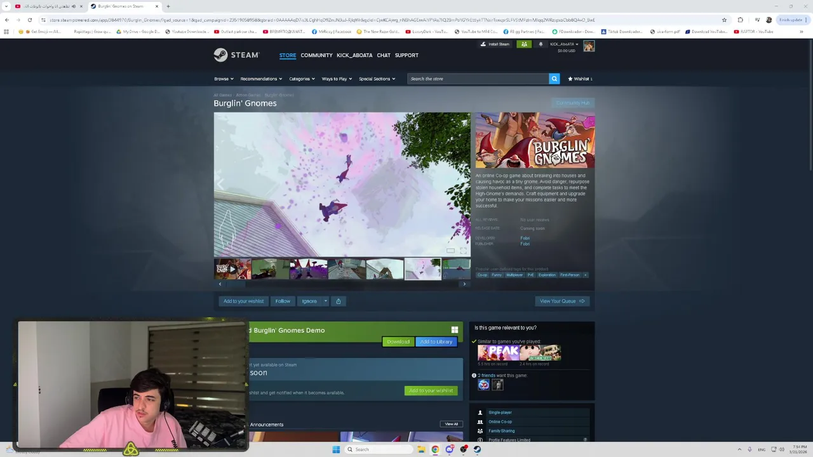Reload the page in Chrome

click(29, 20)
